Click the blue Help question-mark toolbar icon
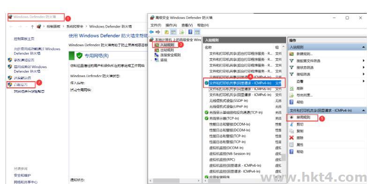Screen dimensions: 372x184 pos(190,32)
